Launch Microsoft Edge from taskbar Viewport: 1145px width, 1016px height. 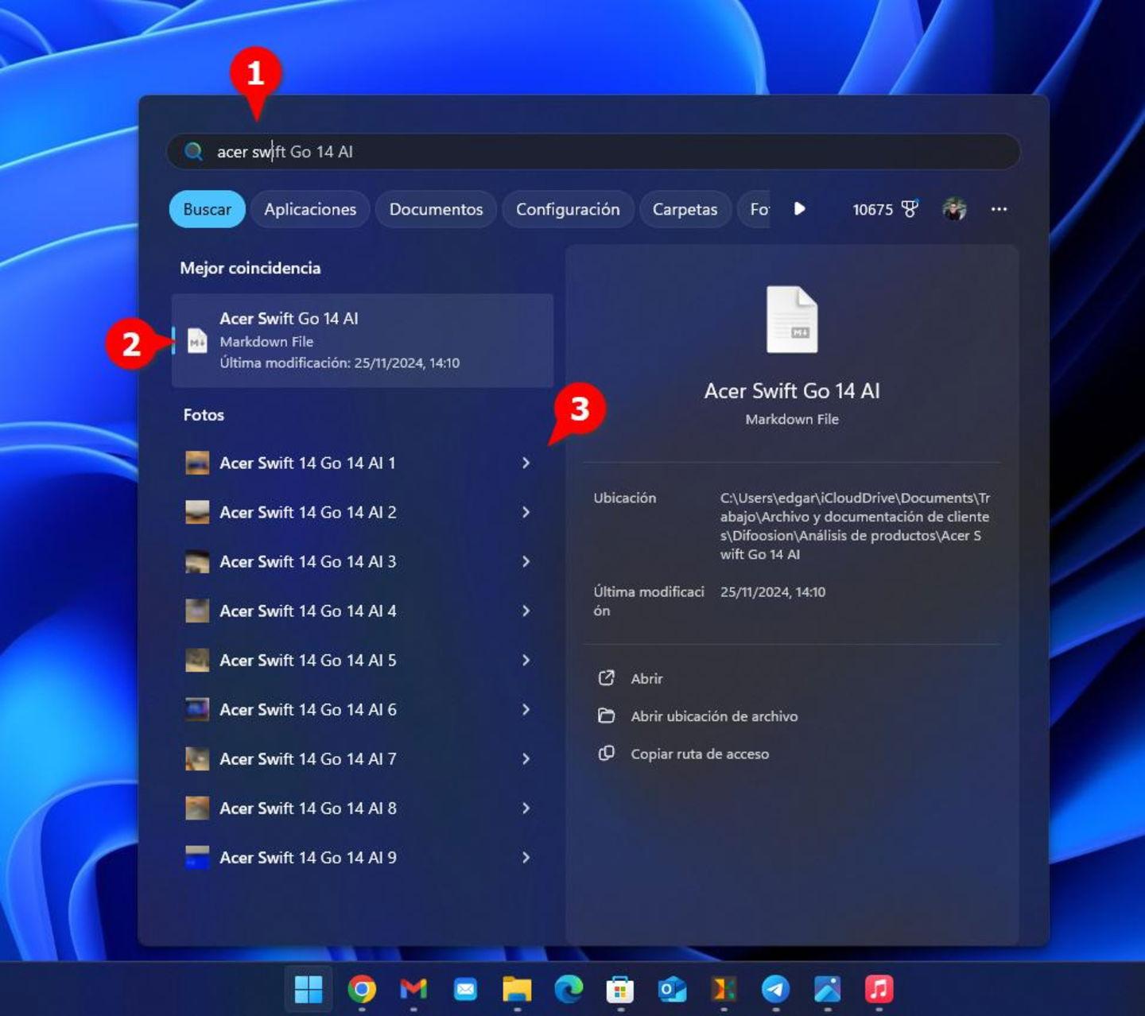569,989
